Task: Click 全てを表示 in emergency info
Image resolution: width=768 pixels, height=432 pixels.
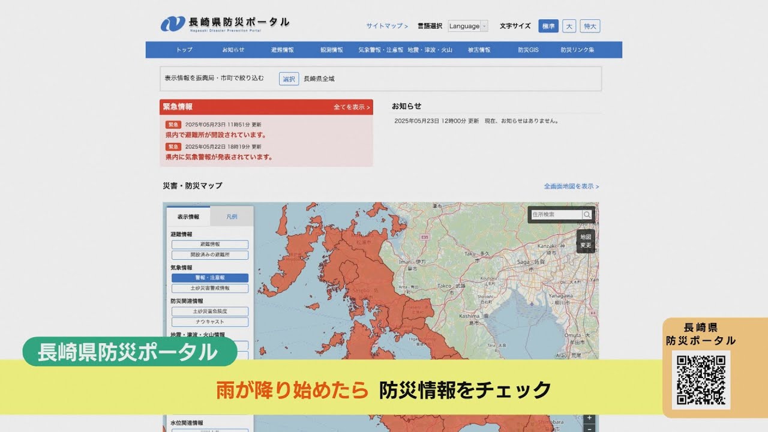Action: coord(352,107)
